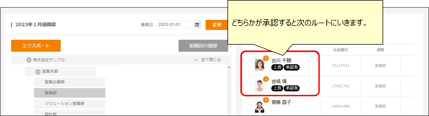The width and height of the screenshot is (429, 116).
Task: Select 営業企画部 in the organization tree
Action: pos(56,82)
